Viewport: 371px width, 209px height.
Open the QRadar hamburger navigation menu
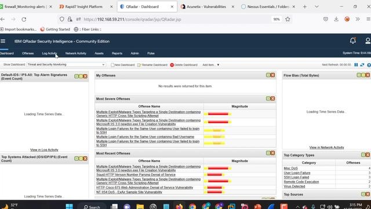tap(3, 41)
